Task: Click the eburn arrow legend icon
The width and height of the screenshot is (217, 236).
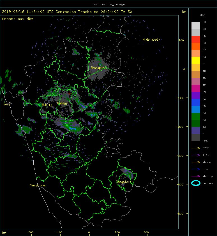Action: coord(196,162)
